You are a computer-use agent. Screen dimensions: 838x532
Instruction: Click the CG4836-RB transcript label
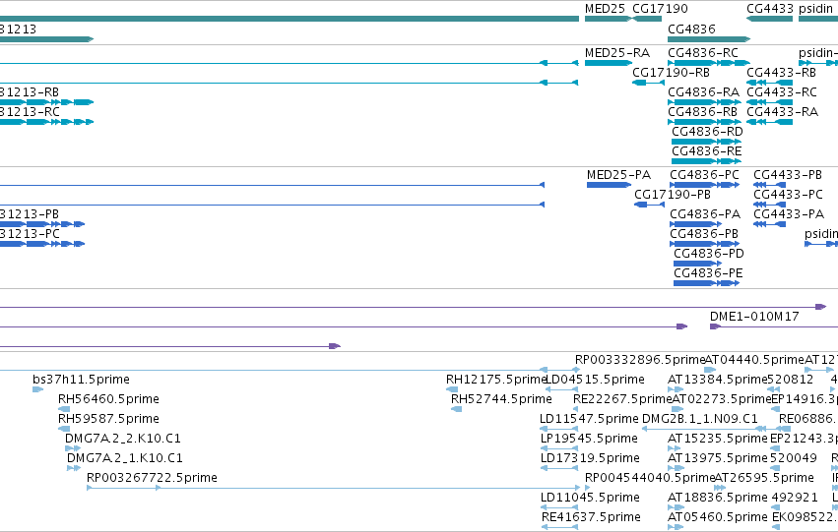(703, 112)
